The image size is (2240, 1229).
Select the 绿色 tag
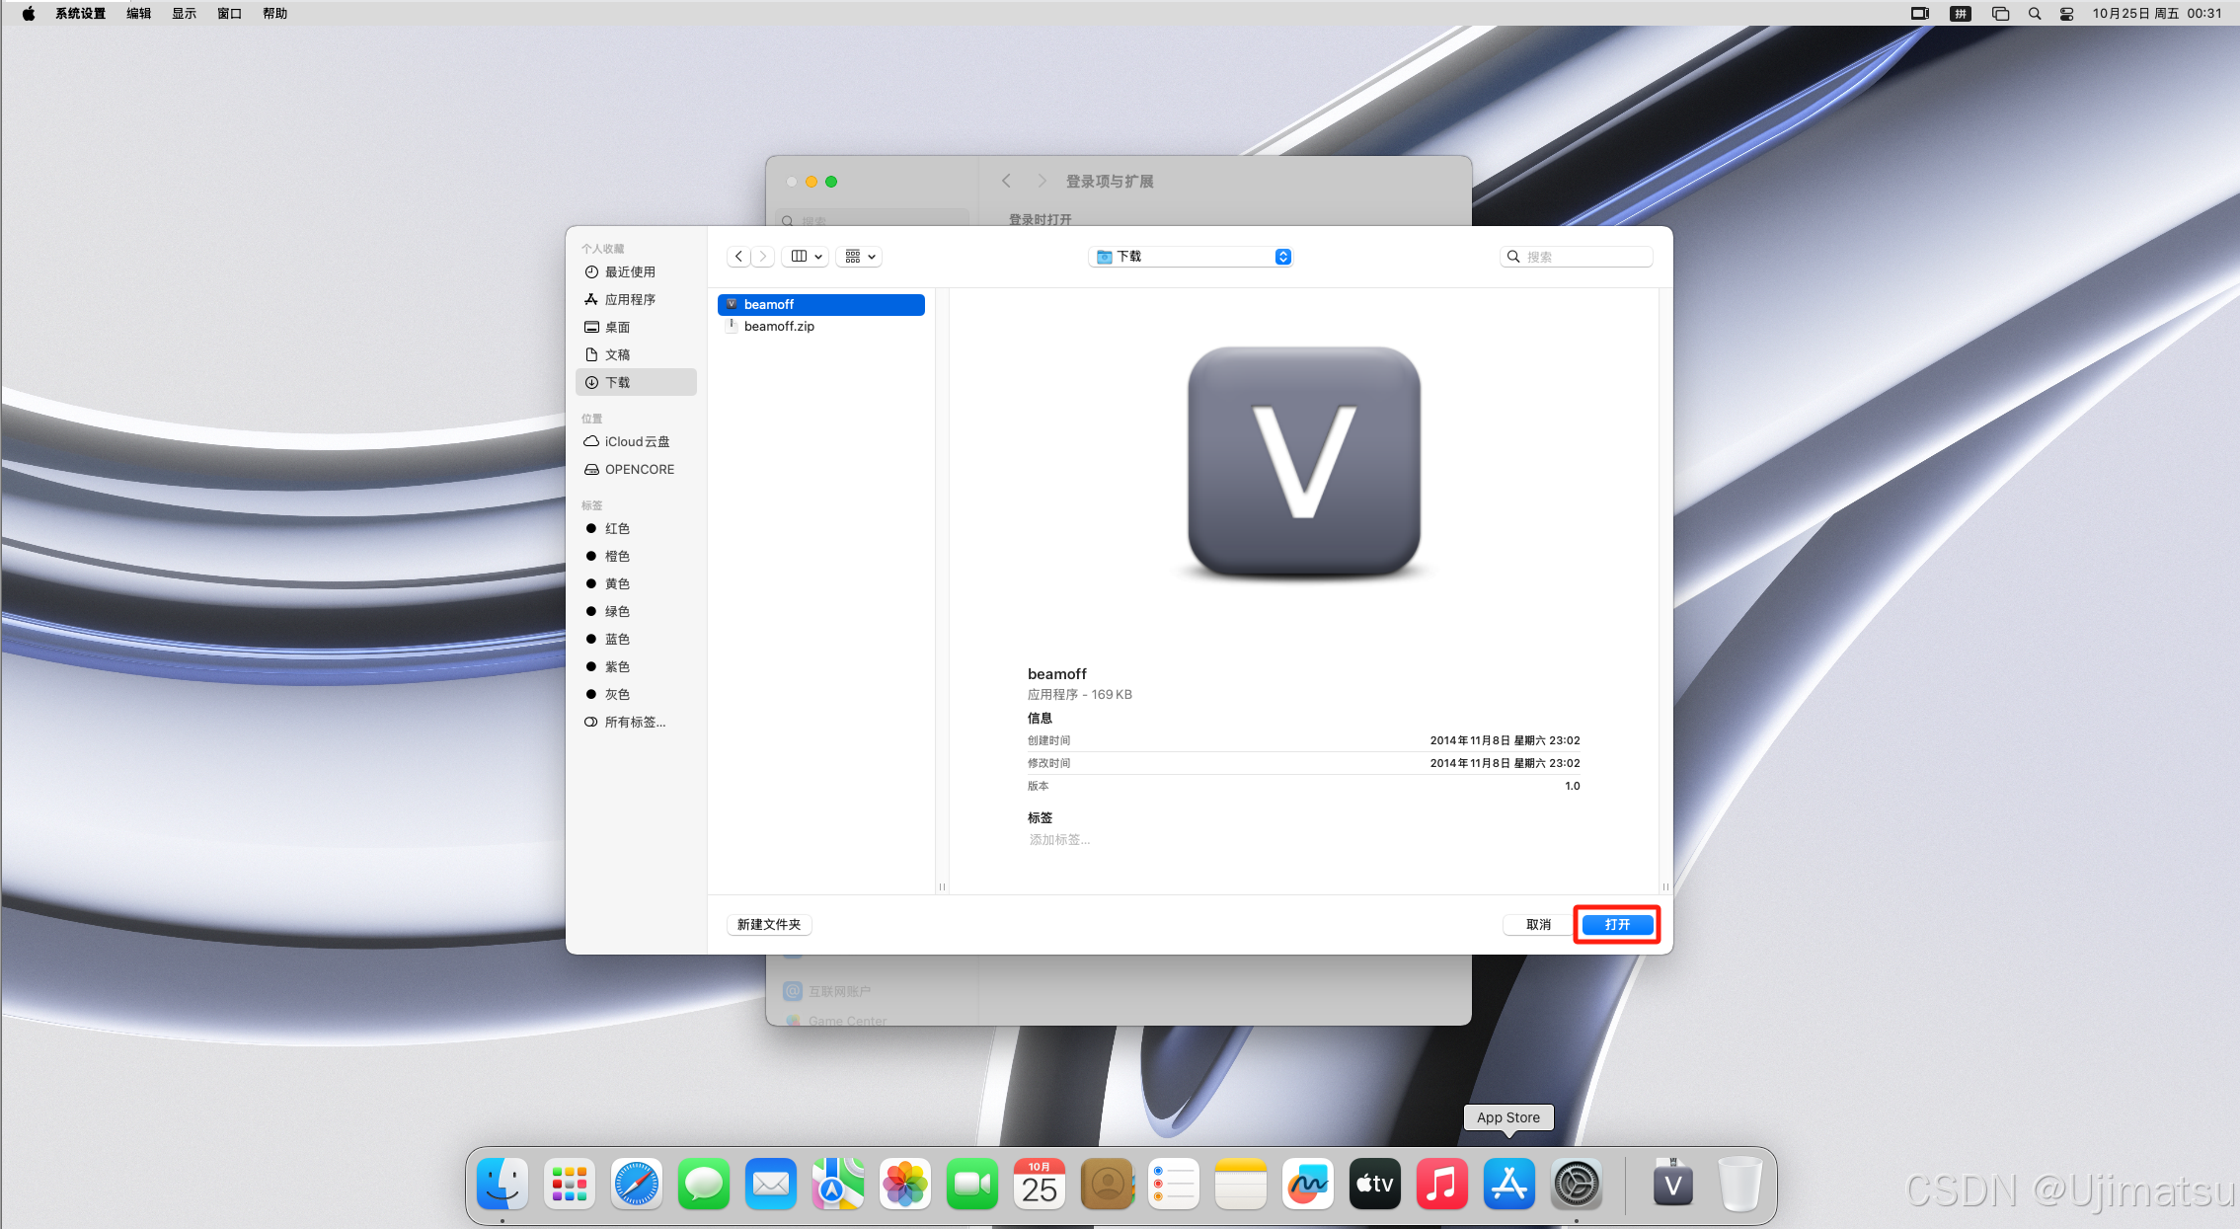pos(636,611)
